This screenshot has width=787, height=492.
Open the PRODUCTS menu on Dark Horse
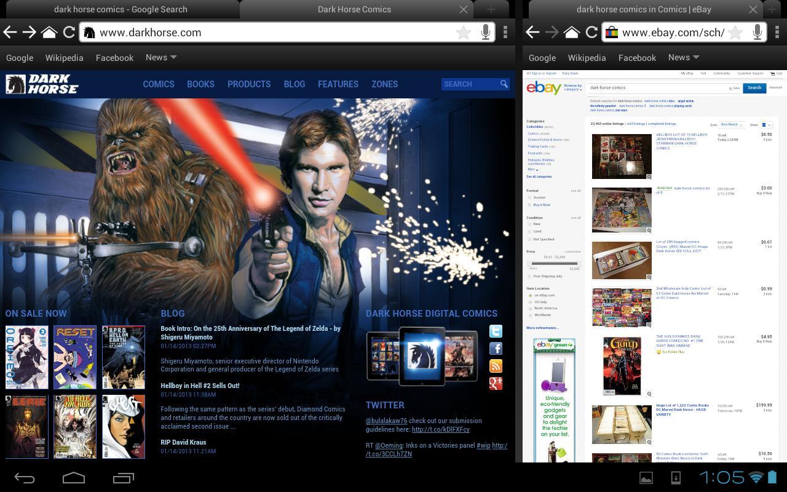(x=249, y=84)
